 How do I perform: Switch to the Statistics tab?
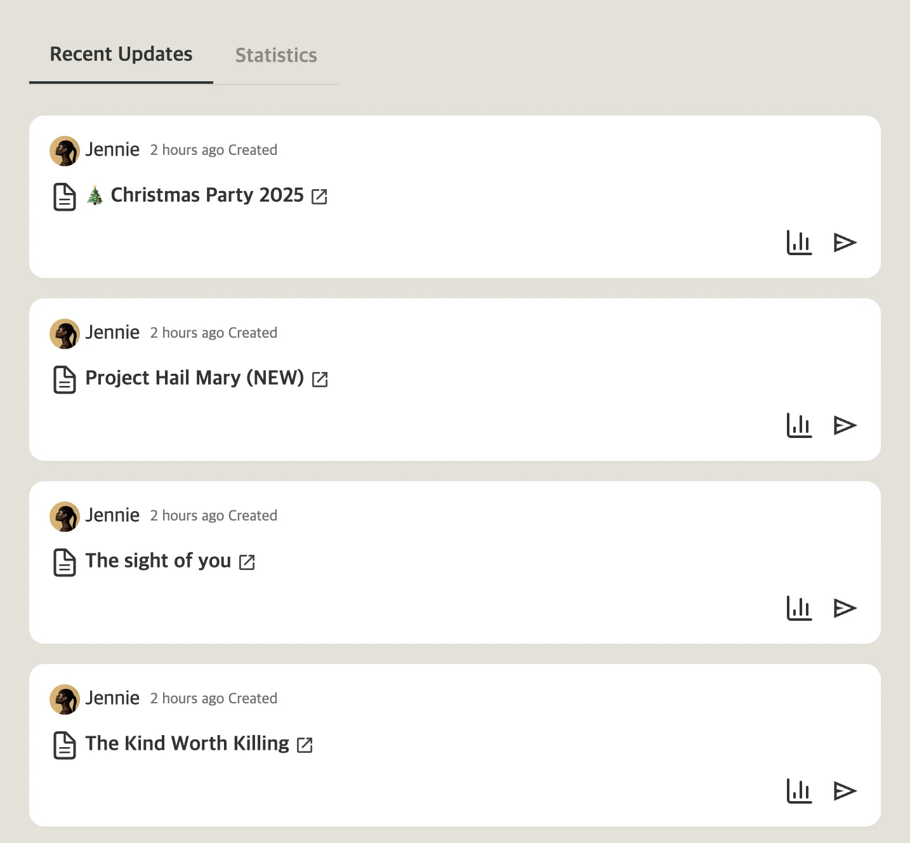click(x=276, y=55)
